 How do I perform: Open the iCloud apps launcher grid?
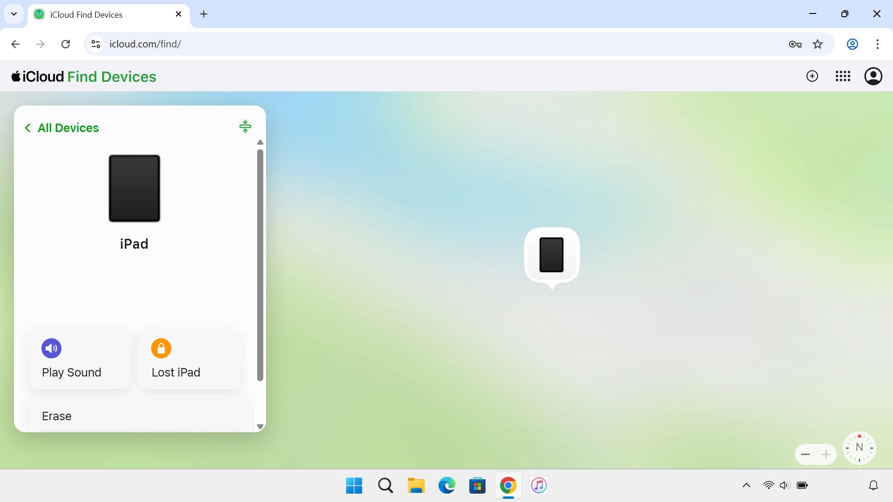click(x=843, y=76)
